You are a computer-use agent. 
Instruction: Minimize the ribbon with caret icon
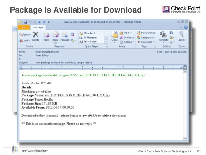click(x=181, y=28)
